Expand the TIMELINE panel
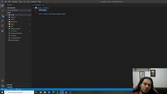167x94 pixels. pos(10,87)
